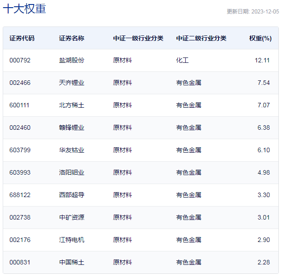Select stock code 600111
The height and width of the screenshot is (277, 282).
point(19,105)
